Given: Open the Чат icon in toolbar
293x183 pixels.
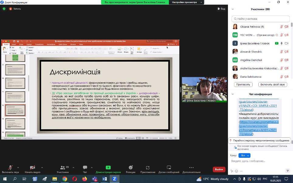Looking at the screenshot, I should point(85,168).
